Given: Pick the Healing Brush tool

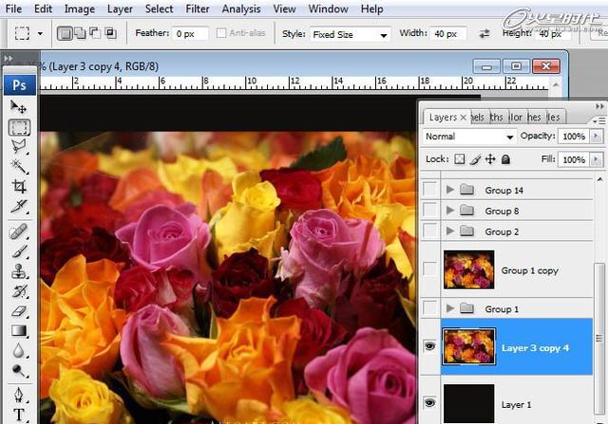Looking at the screenshot, I should [x=18, y=232].
